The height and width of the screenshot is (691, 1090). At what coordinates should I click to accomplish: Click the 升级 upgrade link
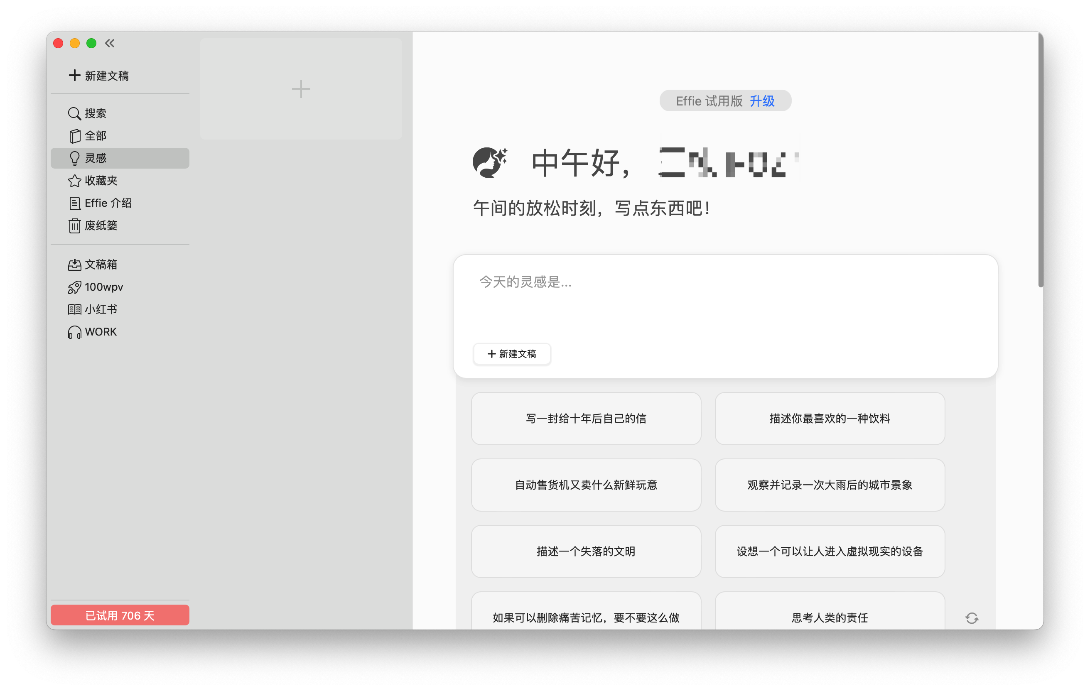click(762, 101)
